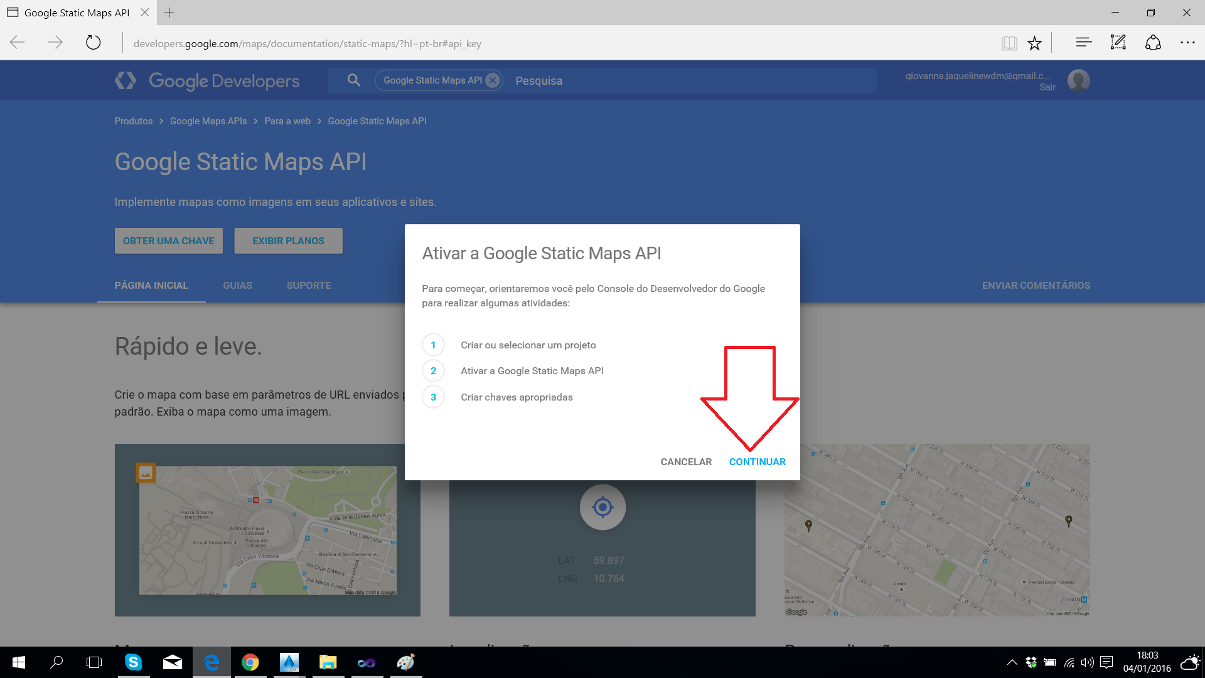This screenshot has width=1205, height=678.
Task: Click the Google Developers logo
Action: 207,81
